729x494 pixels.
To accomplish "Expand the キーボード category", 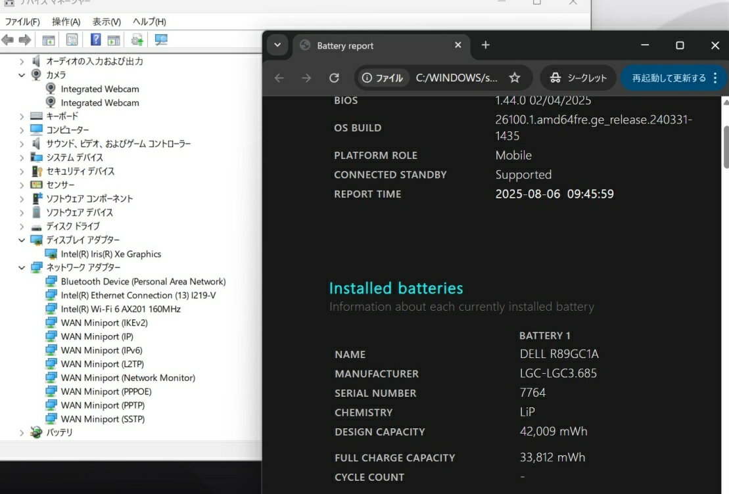I will (22, 116).
